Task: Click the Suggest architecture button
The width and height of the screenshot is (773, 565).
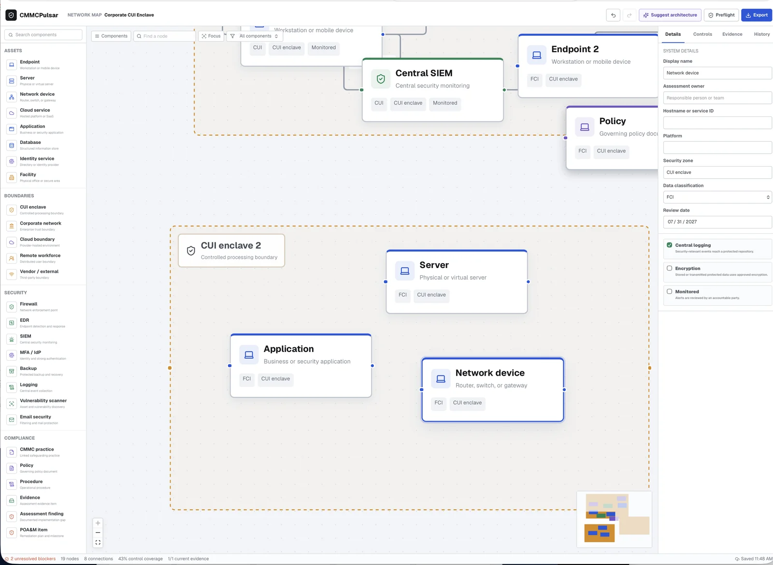Action: [x=670, y=15]
